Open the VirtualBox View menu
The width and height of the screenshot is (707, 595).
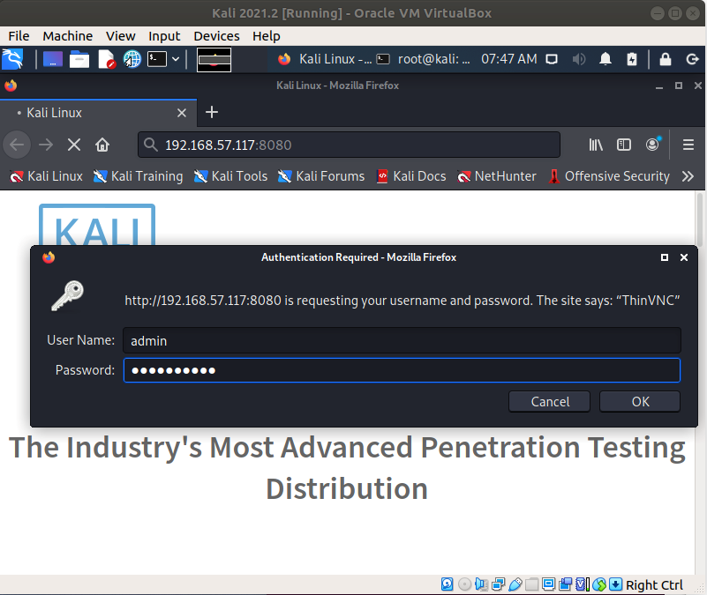point(120,36)
